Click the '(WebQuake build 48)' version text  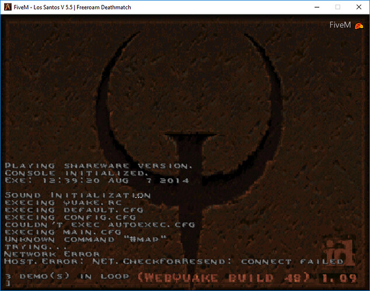(x=223, y=278)
